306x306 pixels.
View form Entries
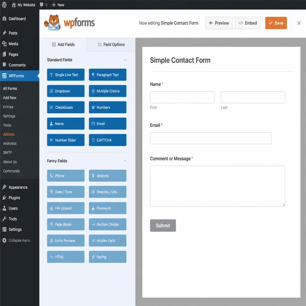pyautogui.click(x=8, y=107)
